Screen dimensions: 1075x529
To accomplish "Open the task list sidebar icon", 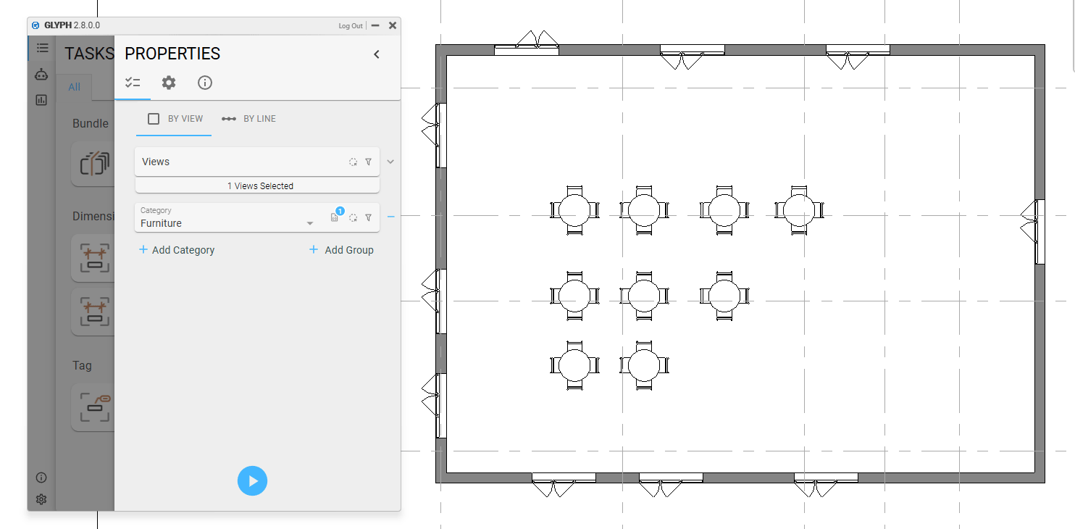I will coord(42,48).
